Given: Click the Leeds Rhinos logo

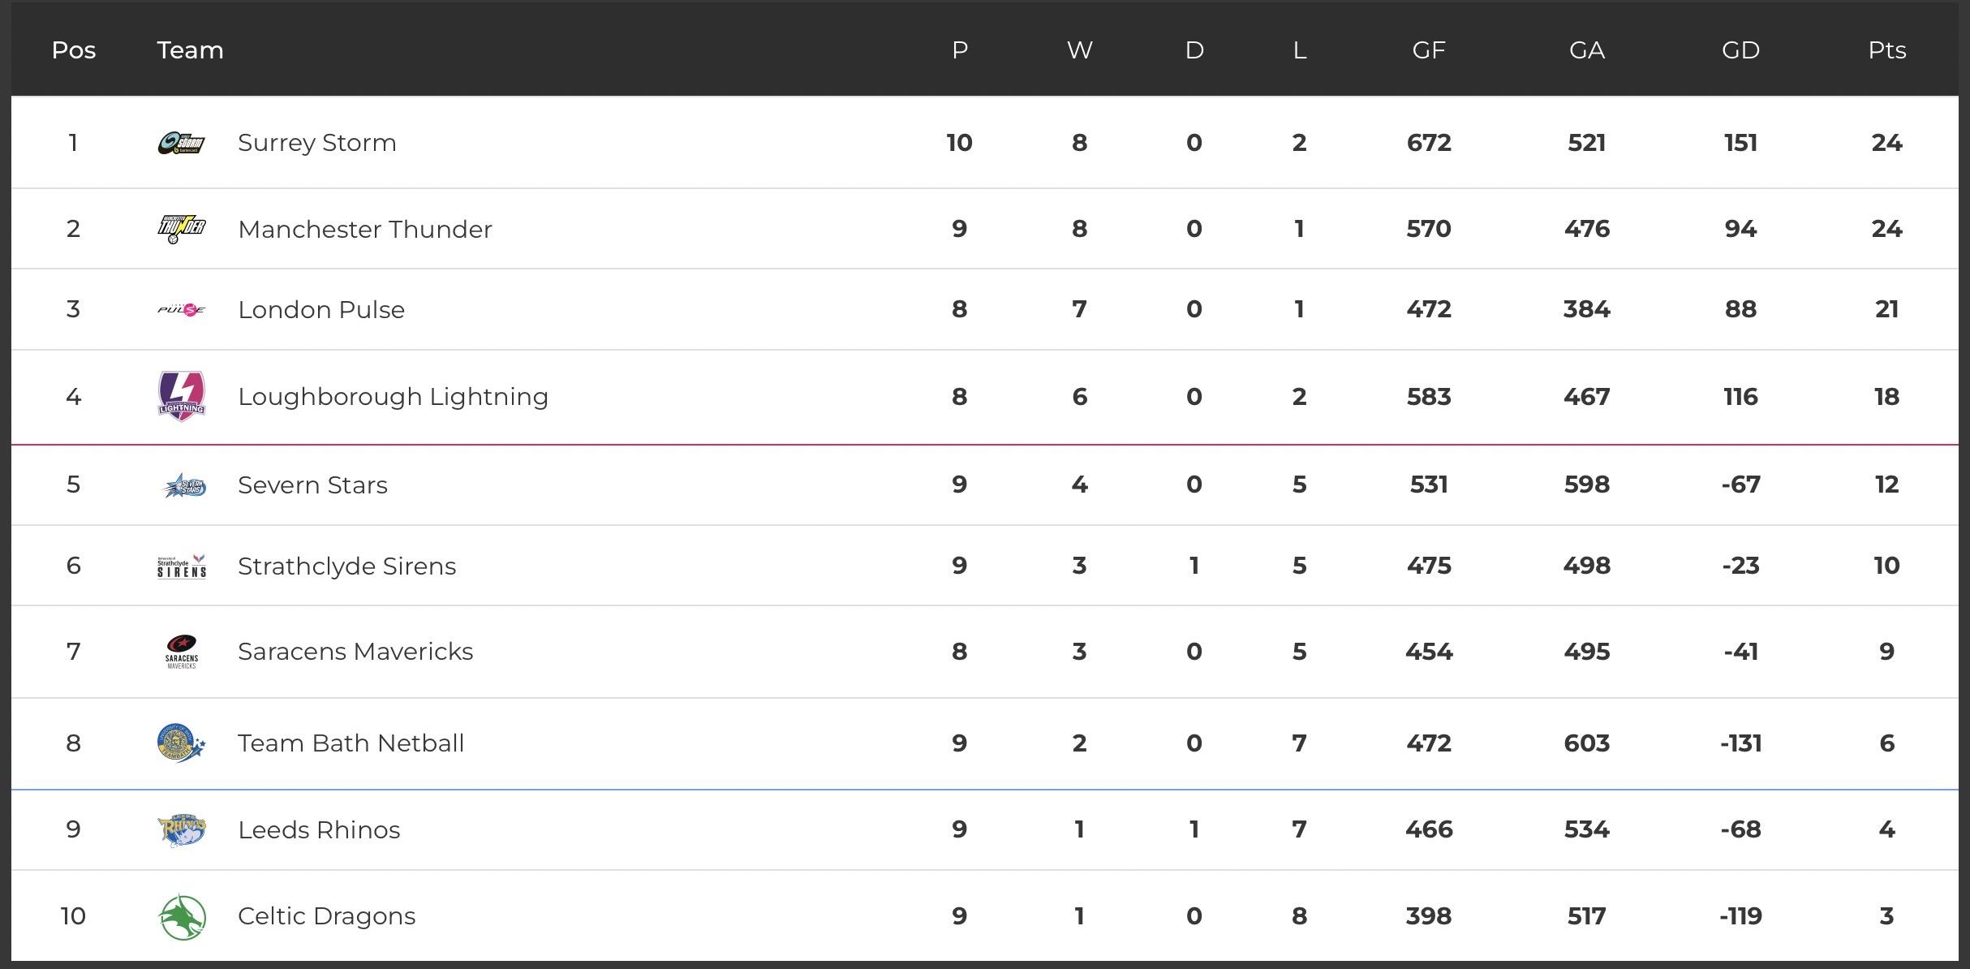Looking at the screenshot, I should (181, 829).
